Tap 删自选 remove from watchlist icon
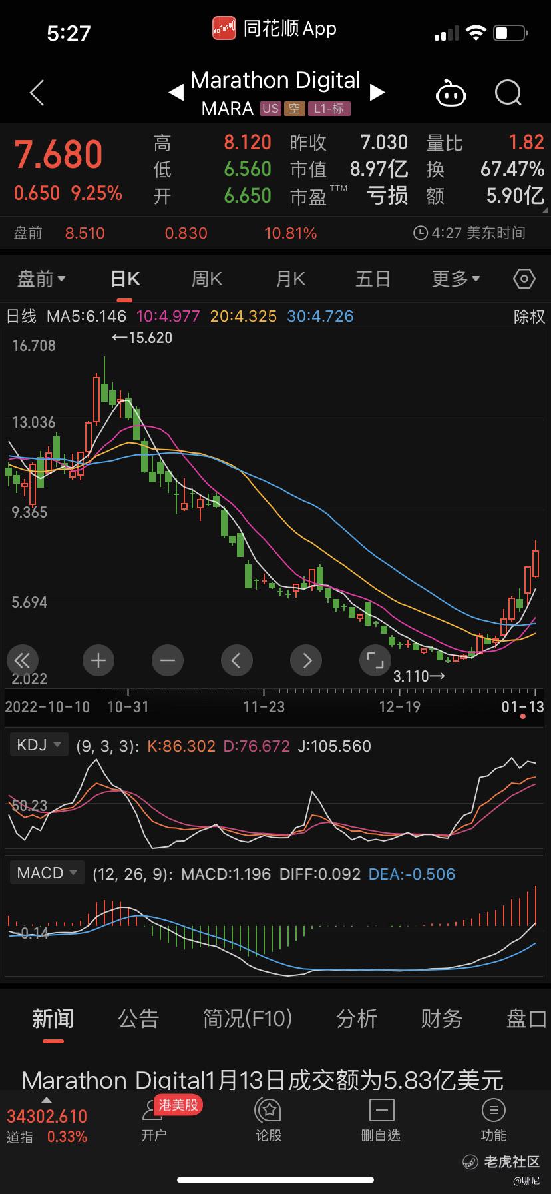 click(x=381, y=1110)
